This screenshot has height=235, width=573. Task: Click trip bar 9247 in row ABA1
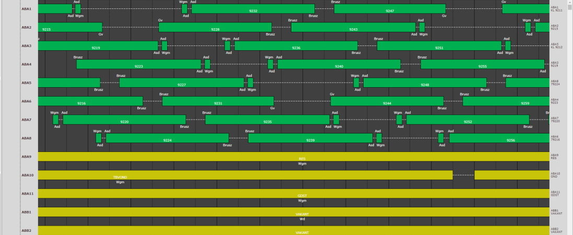coord(390,9)
